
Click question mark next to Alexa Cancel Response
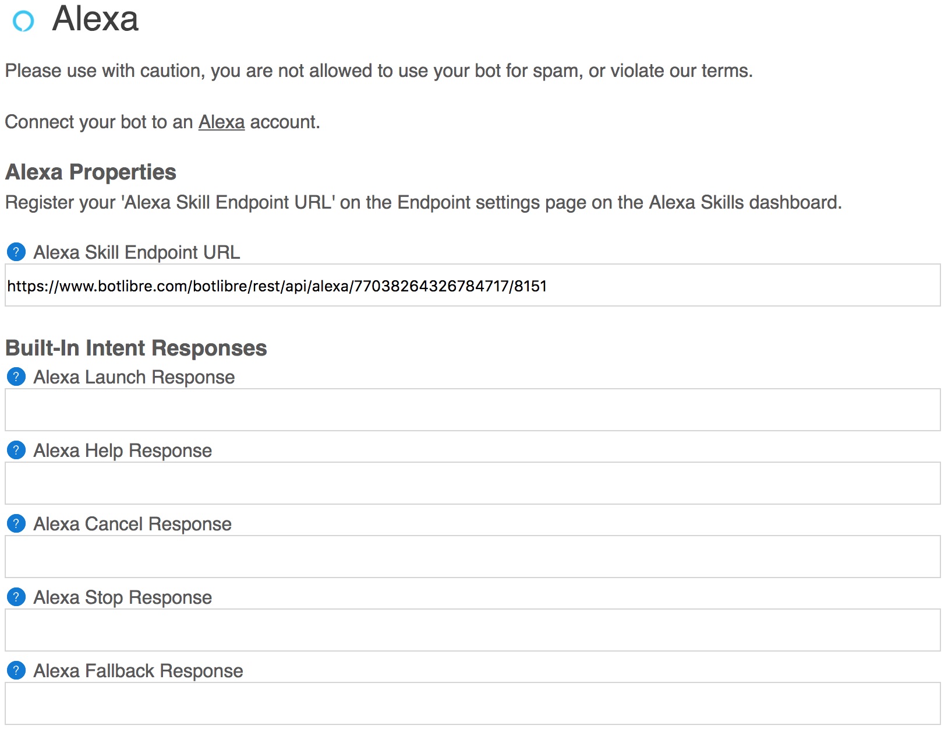(x=16, y=524)
